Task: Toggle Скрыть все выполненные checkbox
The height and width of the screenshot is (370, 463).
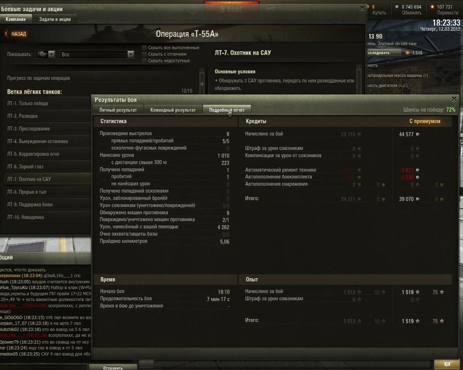Action: click(x=144, y=48)
